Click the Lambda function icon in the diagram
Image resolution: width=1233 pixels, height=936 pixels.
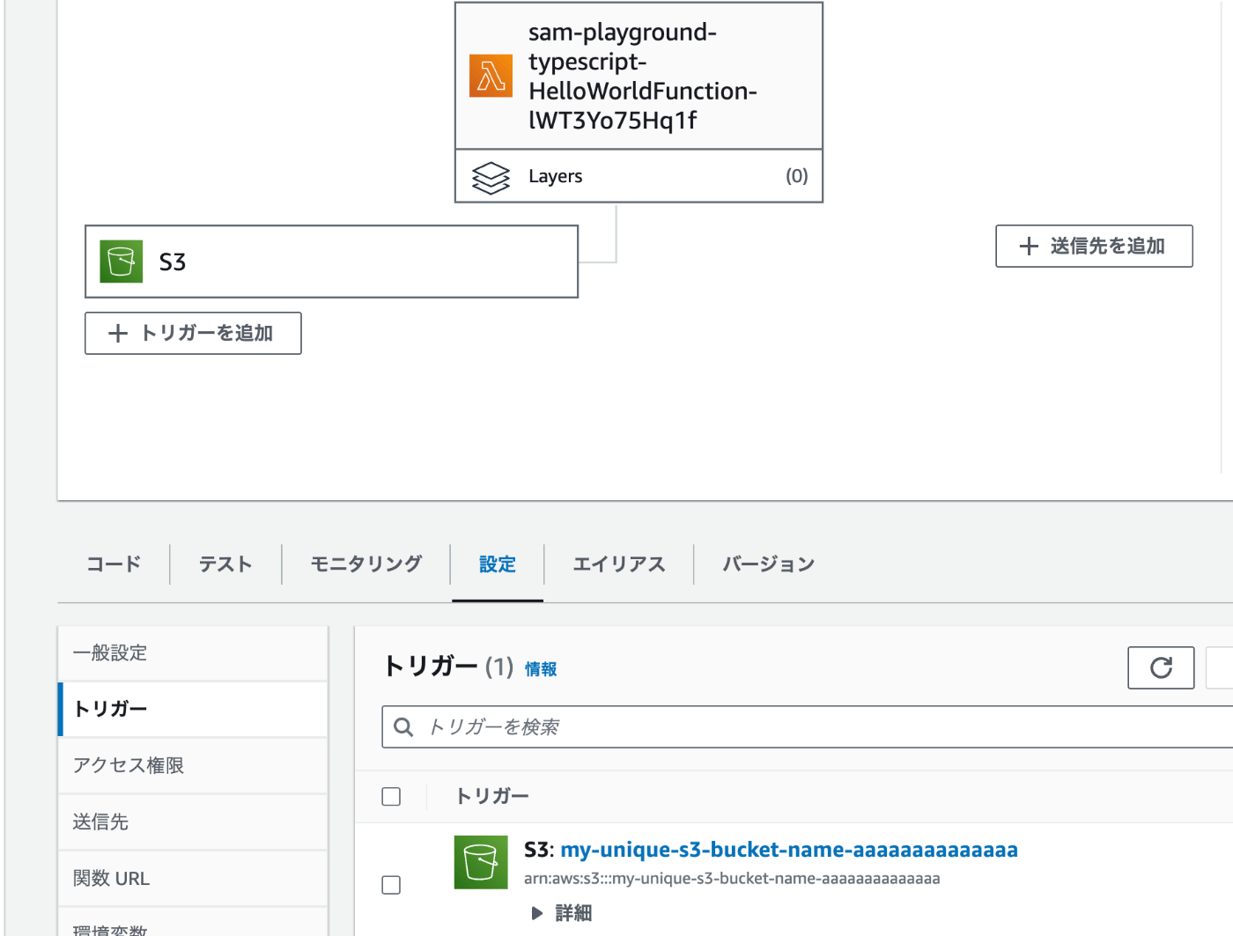pyautogui.click(x=491, y=76)
